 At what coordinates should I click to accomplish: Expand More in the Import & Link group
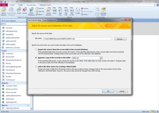tap(39, 15)
